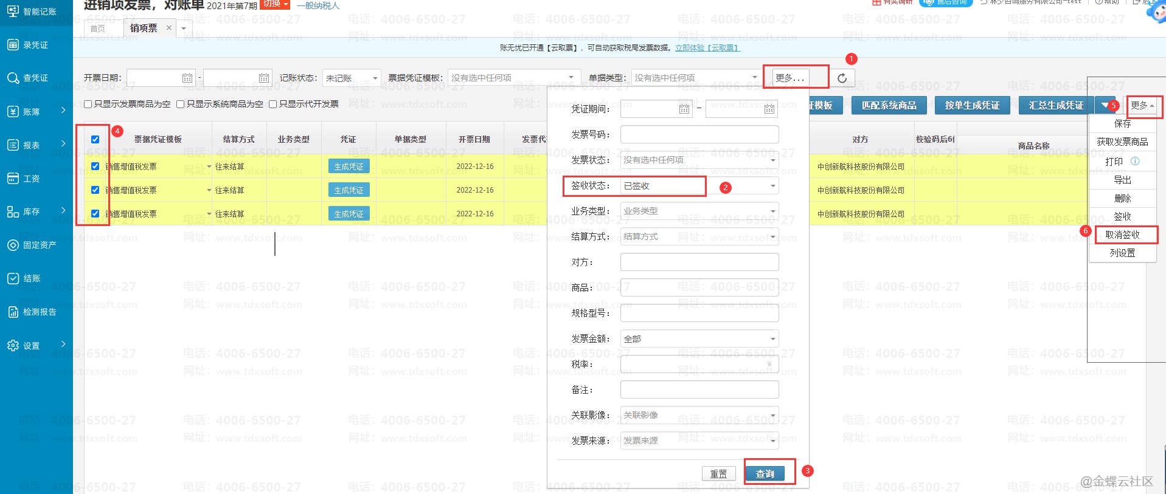Open the 检测报告 sidebar icon
Screen dimensions: 1166x494
click(13, 312)
